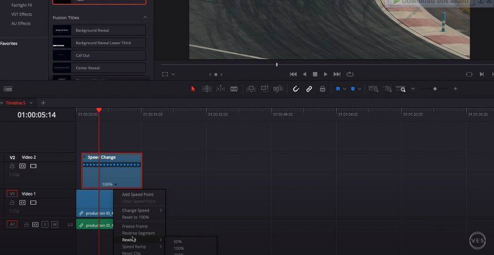Select the Blade Edit Mode tool
Image resolution: width=494 pixels, height=255 pixels.
pos(234,89)
